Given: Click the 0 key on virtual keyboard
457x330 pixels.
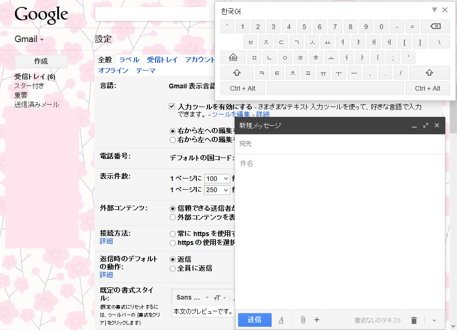Looking at the screenshot, I should click(x=381, y=27).
